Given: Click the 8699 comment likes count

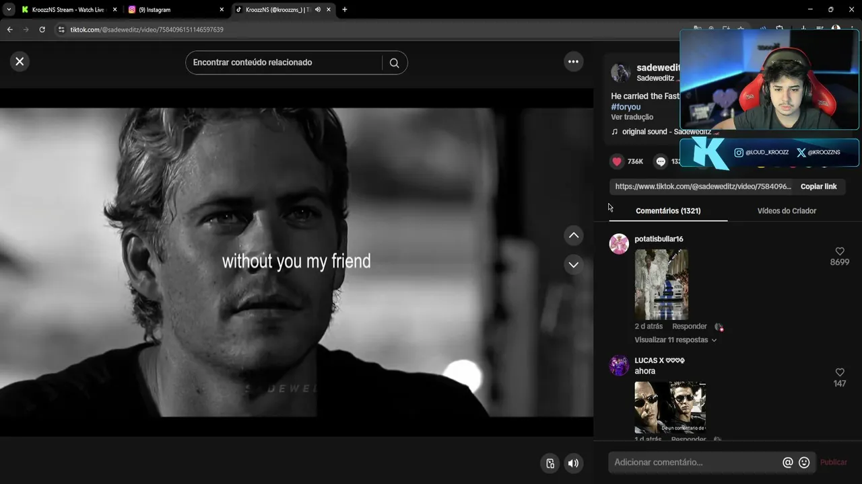Looking at the screenshot, I should (840, 262).
